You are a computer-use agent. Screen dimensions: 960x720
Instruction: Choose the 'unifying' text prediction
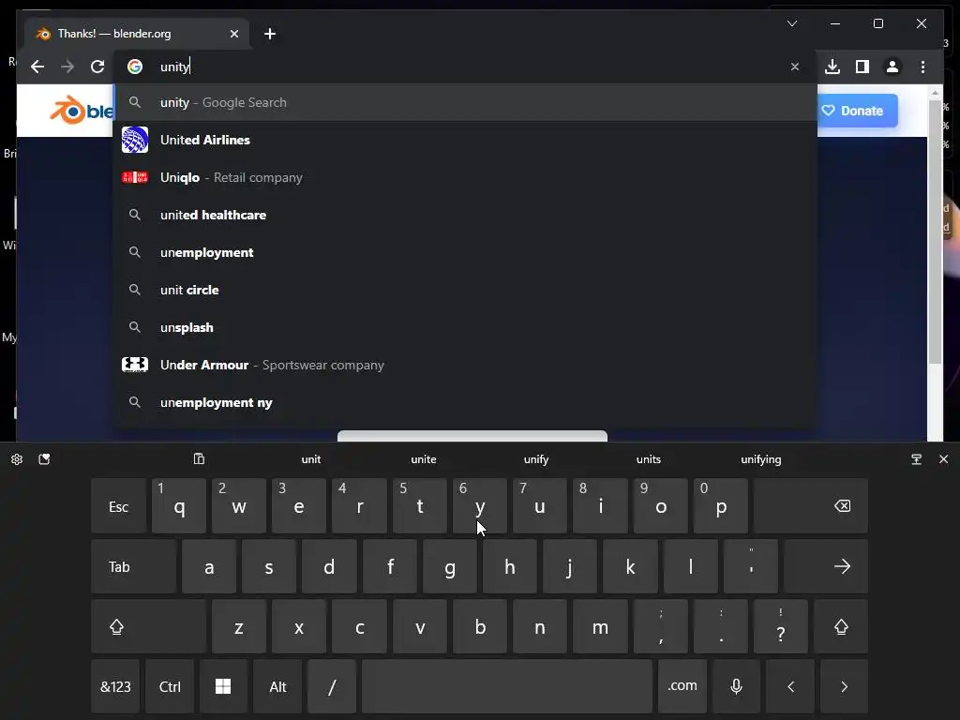click(x=761, y=459)
